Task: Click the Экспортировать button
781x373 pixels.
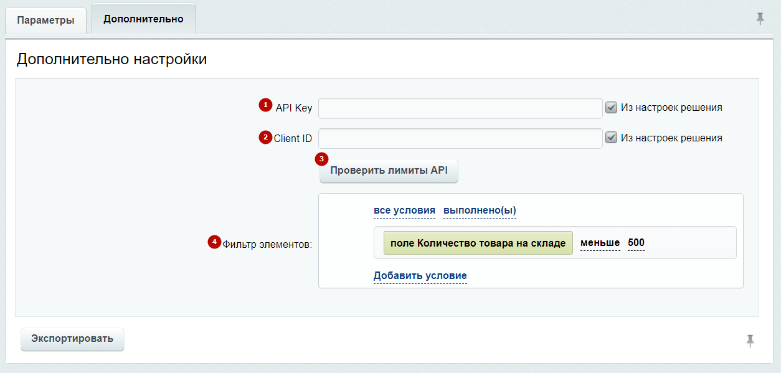Action: point(72,339)
